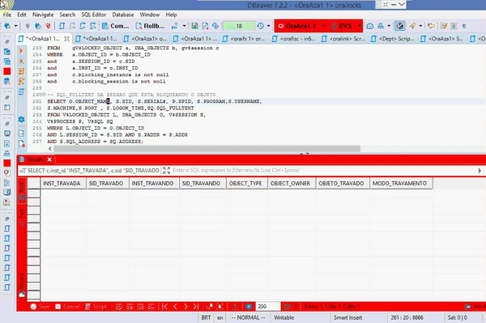The height and width of the screenshot is (323, 486).
Task: Close the active *<OraAza1 1... editor tab
Action: [66, 39]
